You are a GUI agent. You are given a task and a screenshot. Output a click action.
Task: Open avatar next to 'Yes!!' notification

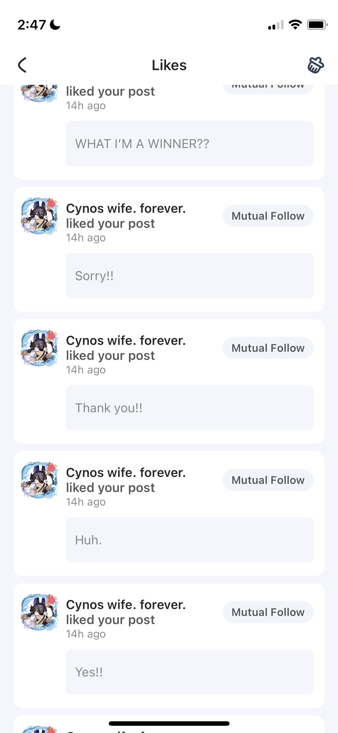pos(39,612)
